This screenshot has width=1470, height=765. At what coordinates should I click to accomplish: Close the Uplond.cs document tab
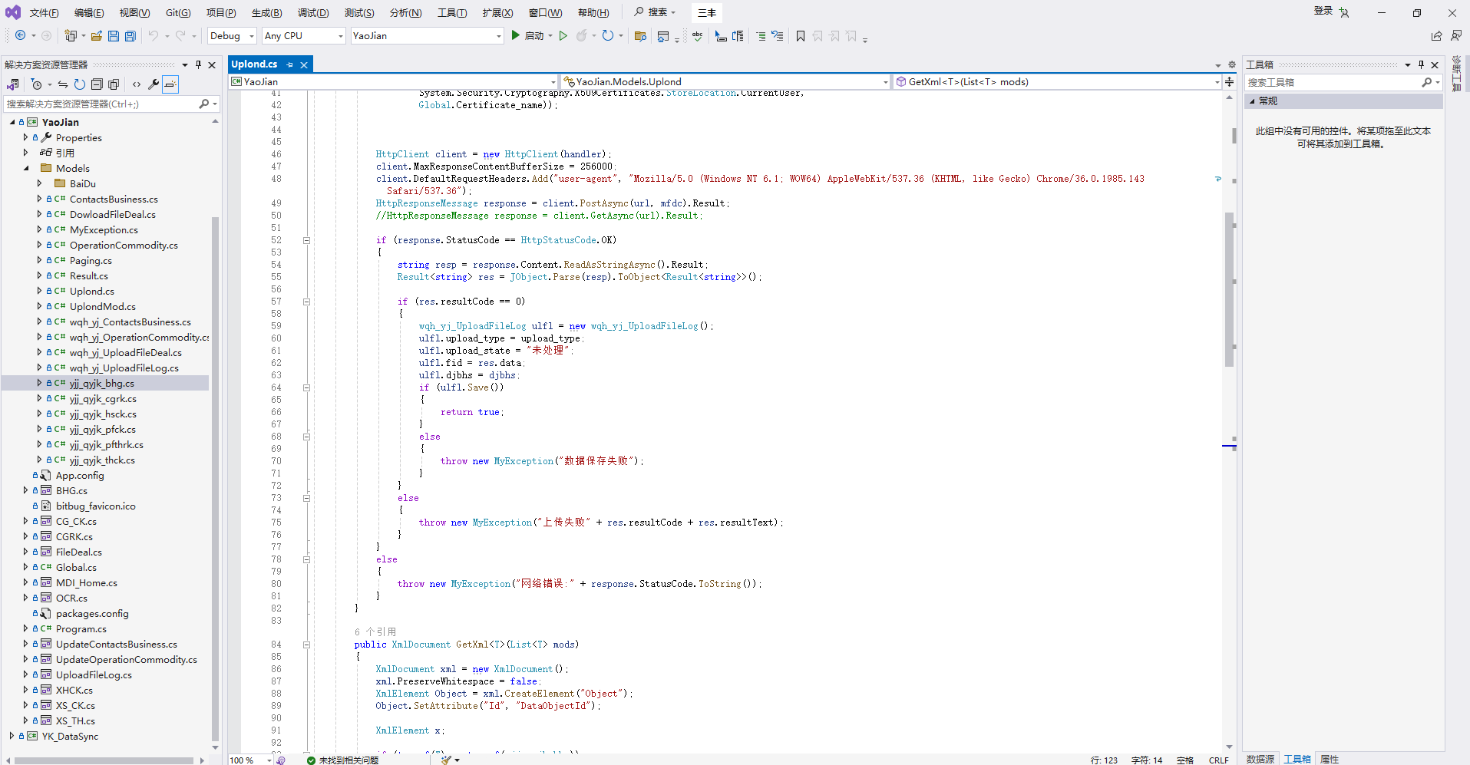(304, 64)
